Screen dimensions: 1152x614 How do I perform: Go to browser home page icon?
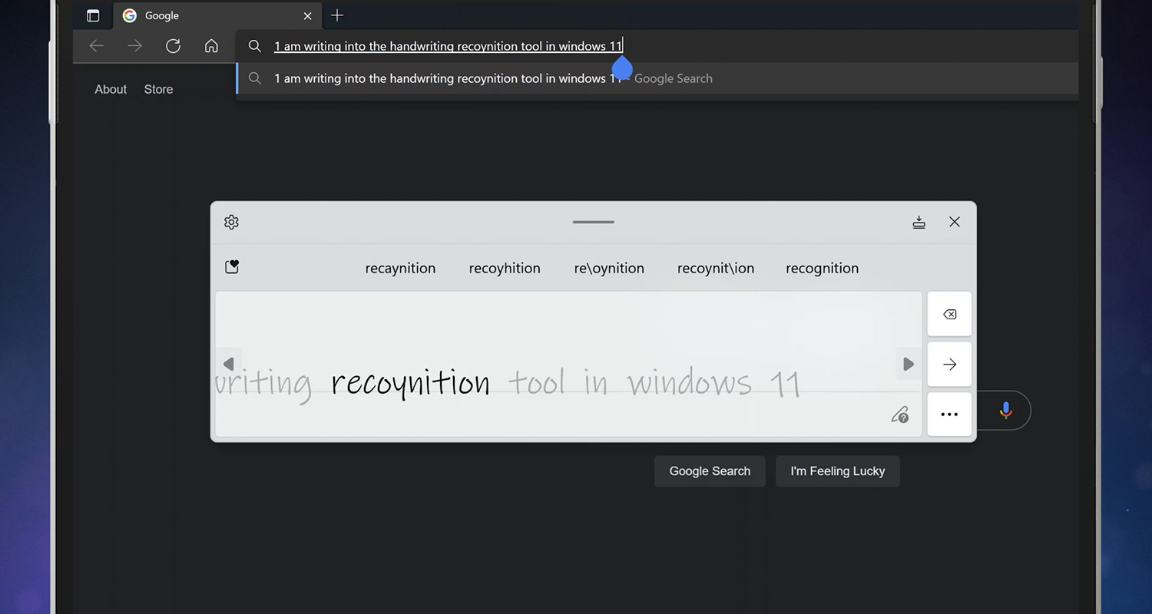click(x=211, y=46)
